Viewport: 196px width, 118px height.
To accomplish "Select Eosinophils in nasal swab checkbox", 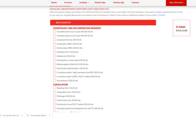I will 55,60.
